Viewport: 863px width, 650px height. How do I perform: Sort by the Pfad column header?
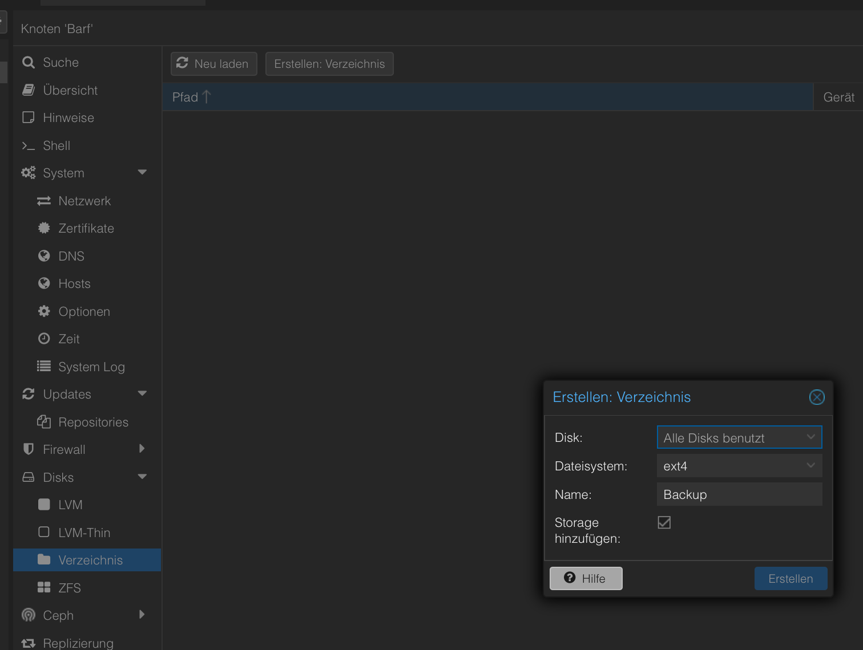[487, 97]
